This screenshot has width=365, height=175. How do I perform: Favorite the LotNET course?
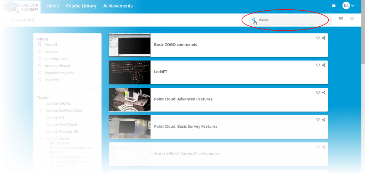point(318,65)
